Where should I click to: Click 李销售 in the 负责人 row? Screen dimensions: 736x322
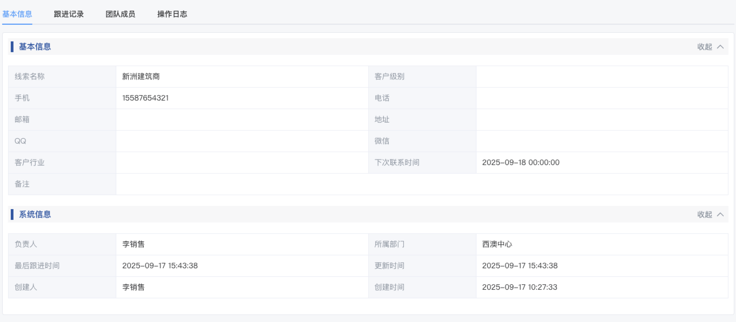pos(134,244)
